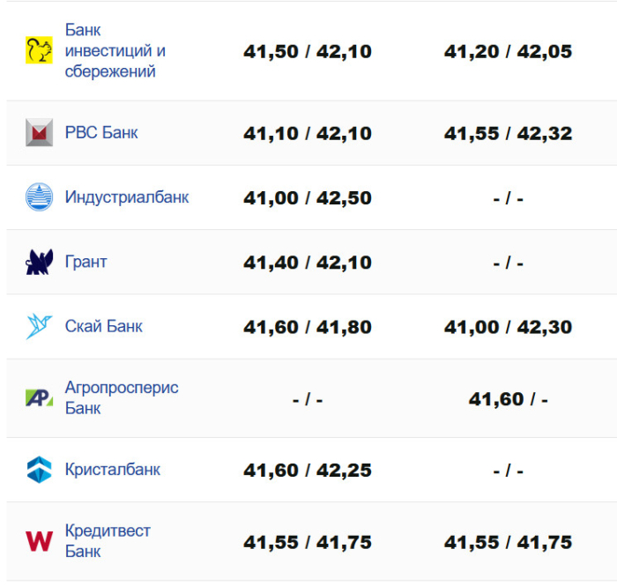Click the 41,55 / 42,32 РВС Банк rate

[508, 134]
